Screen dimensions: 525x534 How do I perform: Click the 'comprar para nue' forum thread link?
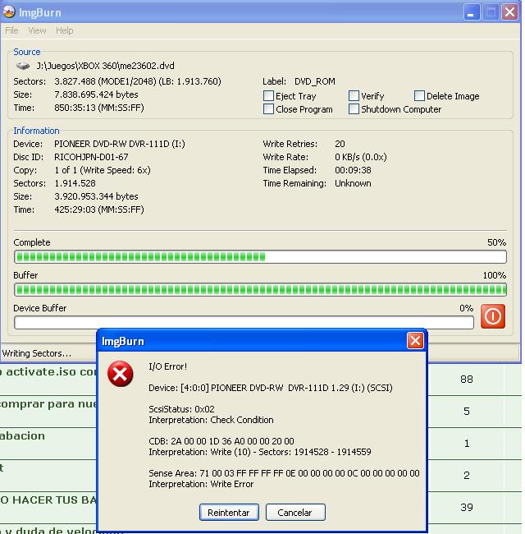coord(48,404)
